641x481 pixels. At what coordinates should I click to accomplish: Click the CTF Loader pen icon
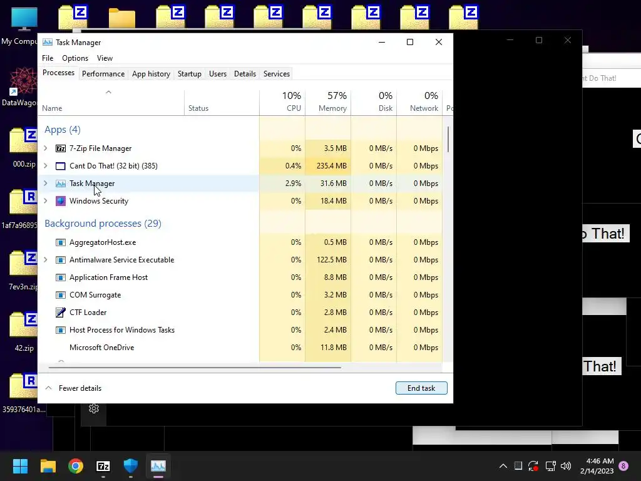click(x=61, y=313)
